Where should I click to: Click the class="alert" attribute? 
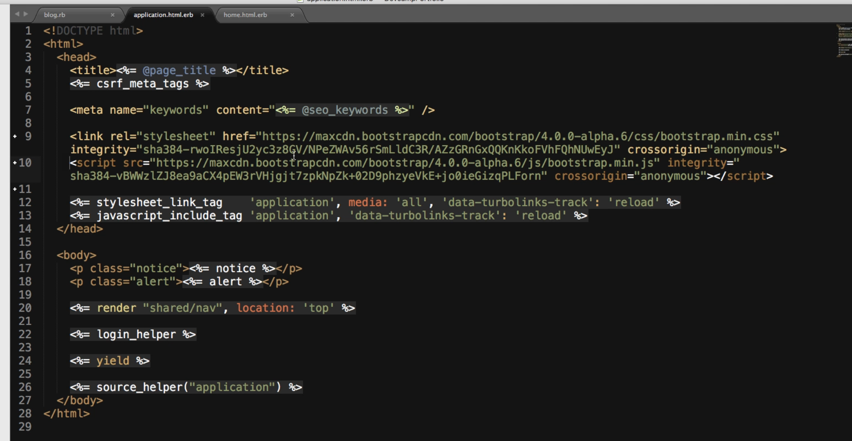pyautogui.click(x=133, y=282)
